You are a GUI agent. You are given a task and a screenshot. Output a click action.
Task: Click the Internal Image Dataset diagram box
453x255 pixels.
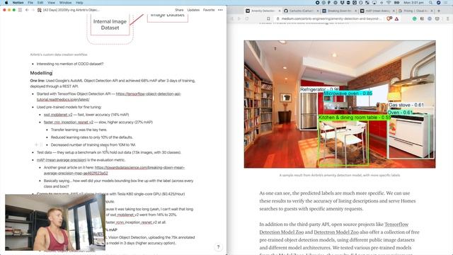point(110,25)
